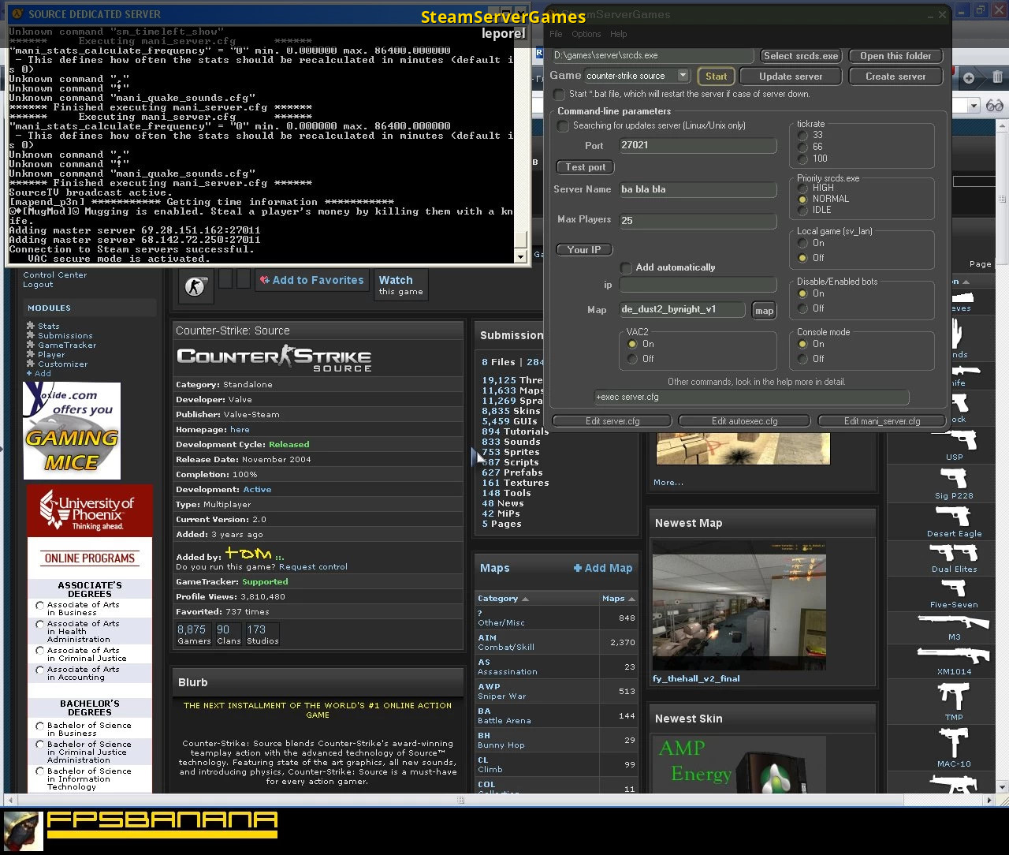Open the browser dropdown arrow beside glasses icon
The image size is (1009, 855).
[x=974, y=106]
